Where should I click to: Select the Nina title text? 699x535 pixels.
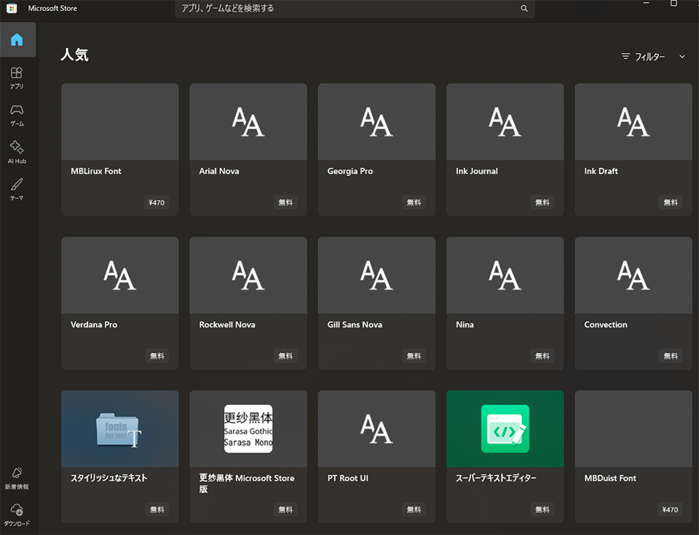pyautogui.click(x=465, y=325)
